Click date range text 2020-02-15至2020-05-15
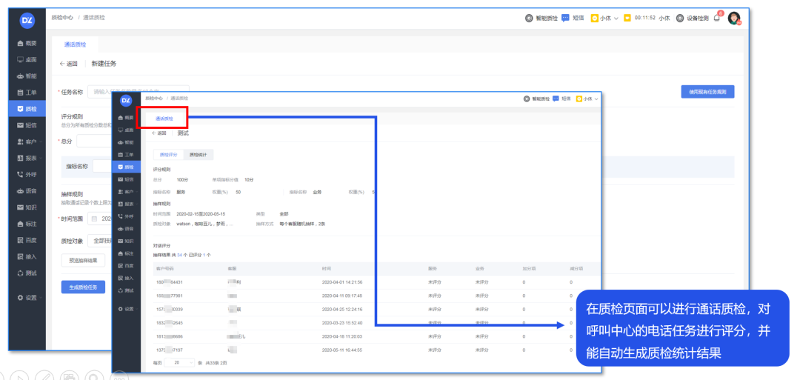 pos(201,214)
